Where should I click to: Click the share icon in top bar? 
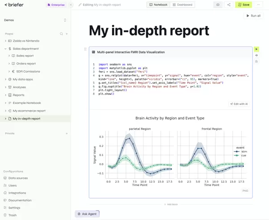(x=229, y=5)
